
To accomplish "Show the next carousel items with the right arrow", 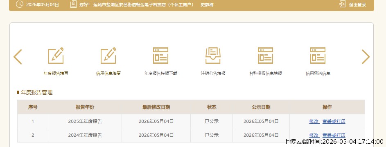I will [366, 57].
